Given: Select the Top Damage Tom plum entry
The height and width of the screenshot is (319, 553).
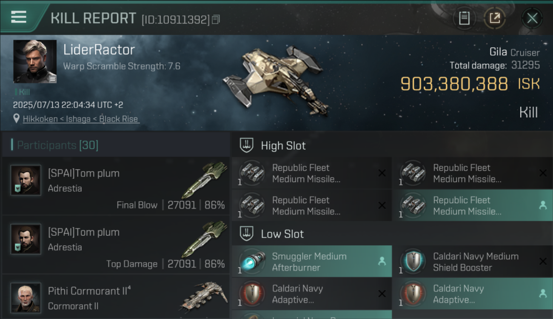Looking at the screenshot, I should [x=116, y=245].
